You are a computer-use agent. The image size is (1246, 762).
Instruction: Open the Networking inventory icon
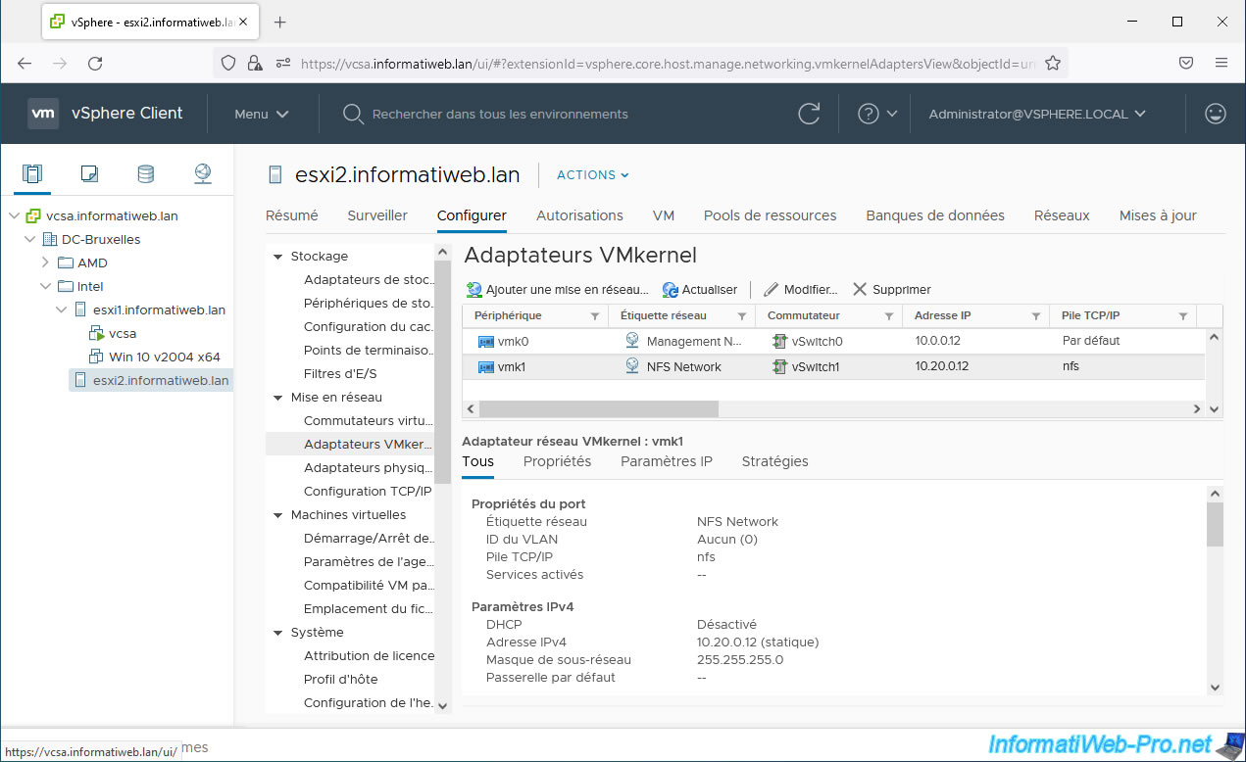(x=203, y=174)
